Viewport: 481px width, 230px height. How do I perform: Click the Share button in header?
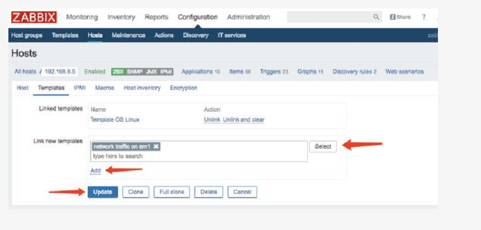click(400, 17)
